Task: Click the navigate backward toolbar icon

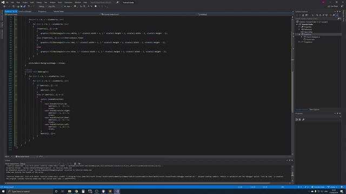Action: (x=4, y=6)
